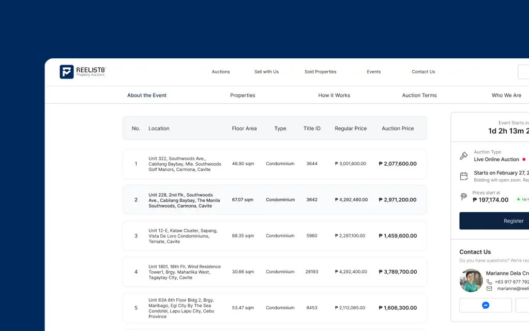Viewport: 529px width, 331px height.
Task: Switch to the Auction Terms tab
Action: point(419,96)
